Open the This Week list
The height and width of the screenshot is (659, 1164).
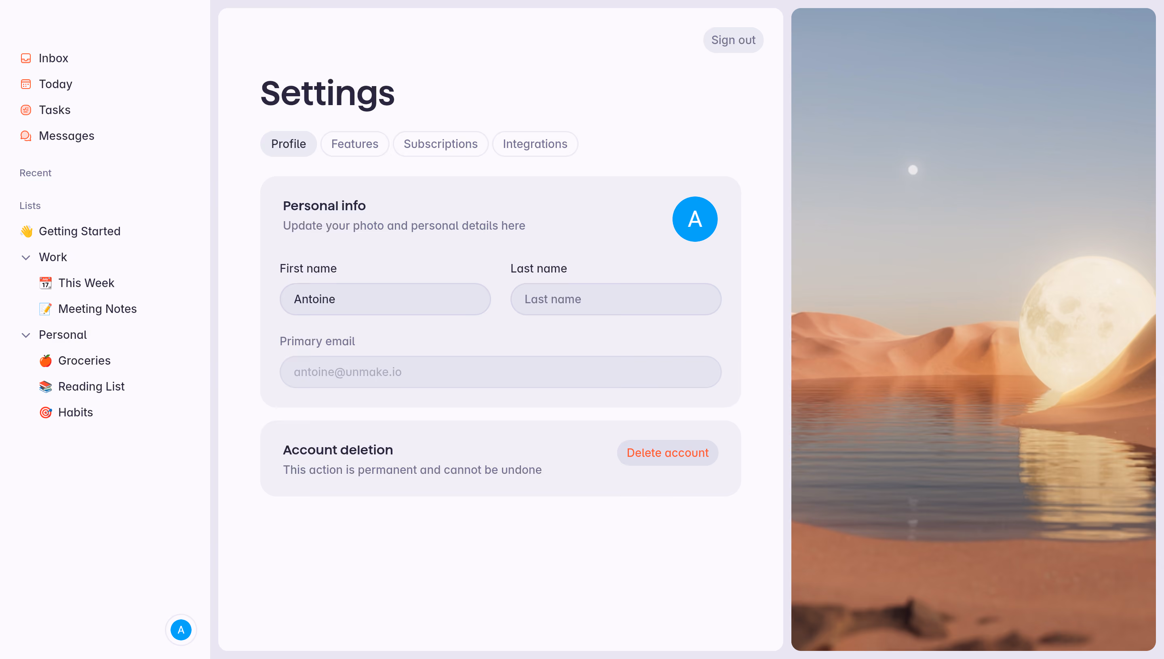[86, 283]
